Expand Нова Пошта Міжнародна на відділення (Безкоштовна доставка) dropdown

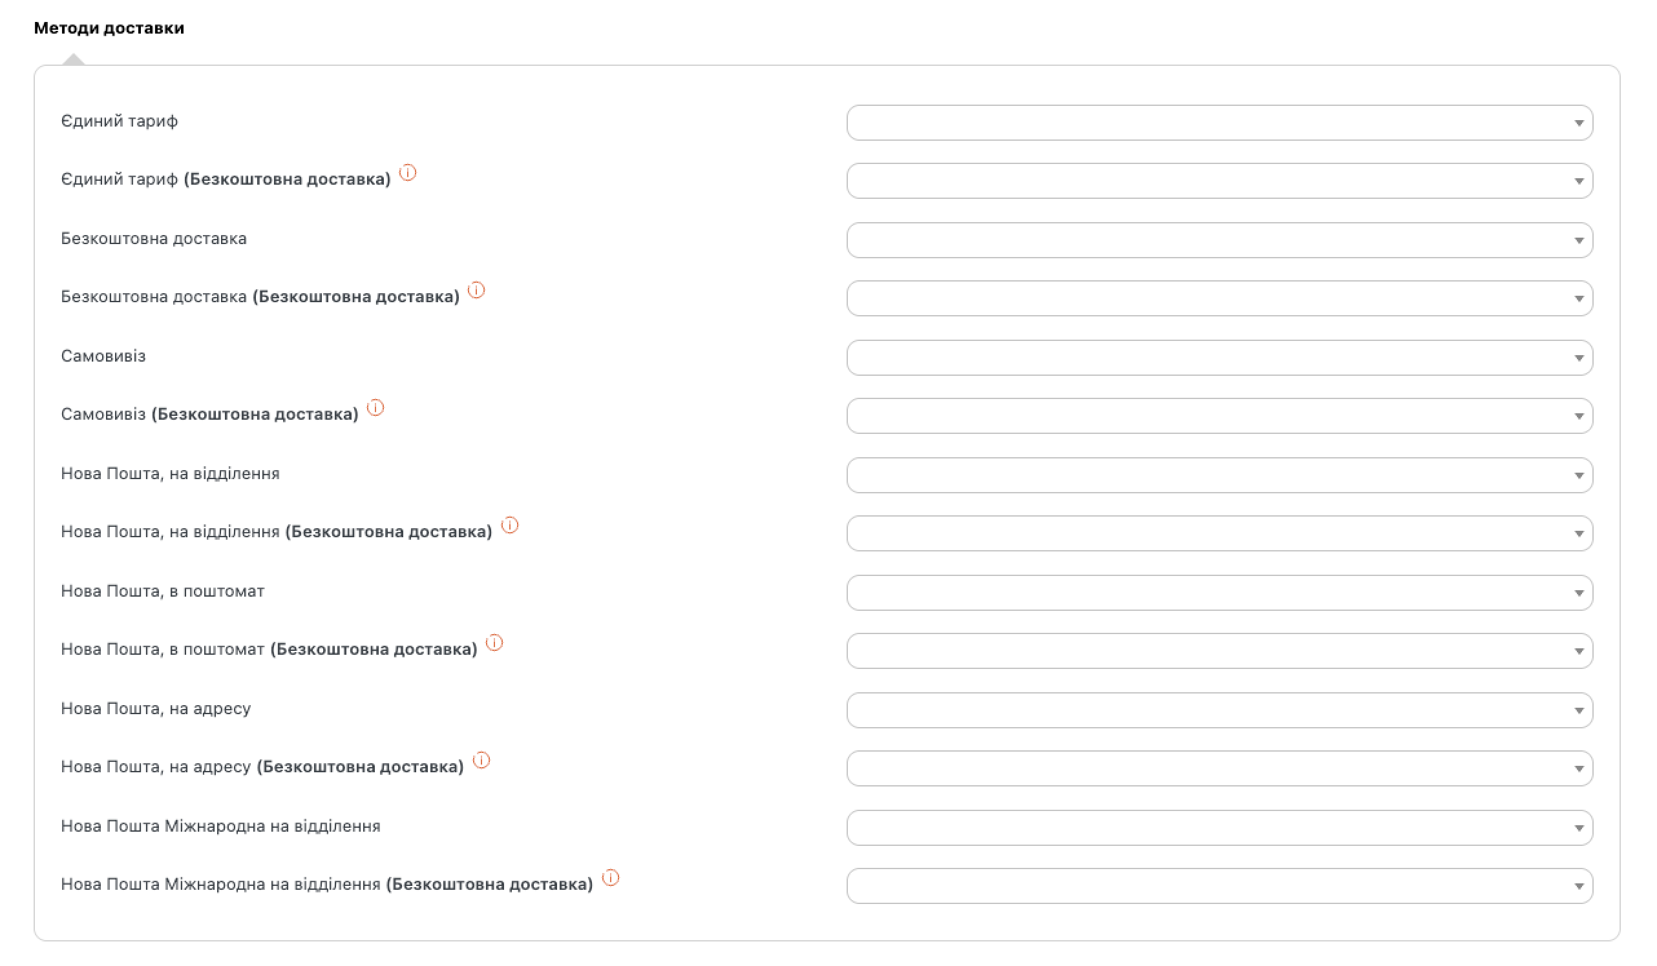pos(1219,887)
